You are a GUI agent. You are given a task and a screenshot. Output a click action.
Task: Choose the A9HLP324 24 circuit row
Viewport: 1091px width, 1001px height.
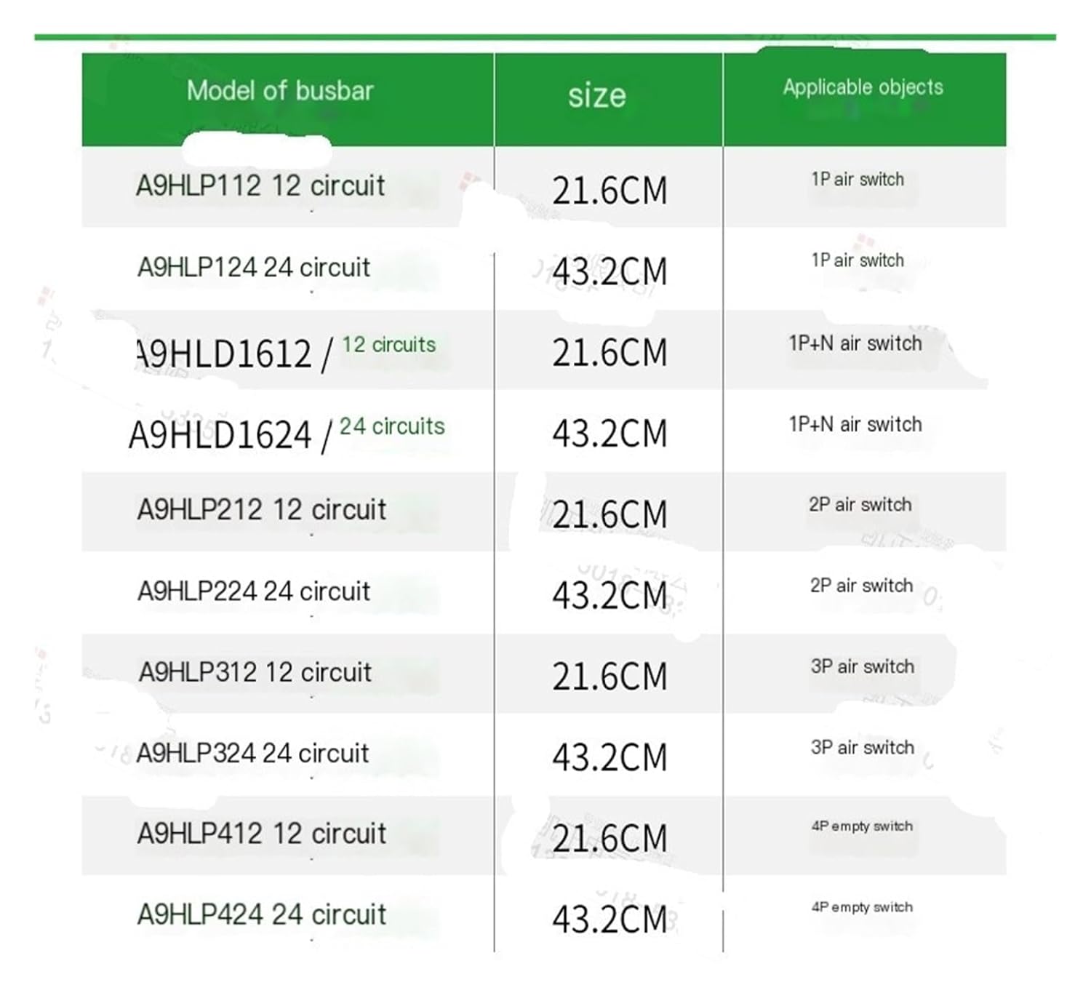click(x=252, y=752)
